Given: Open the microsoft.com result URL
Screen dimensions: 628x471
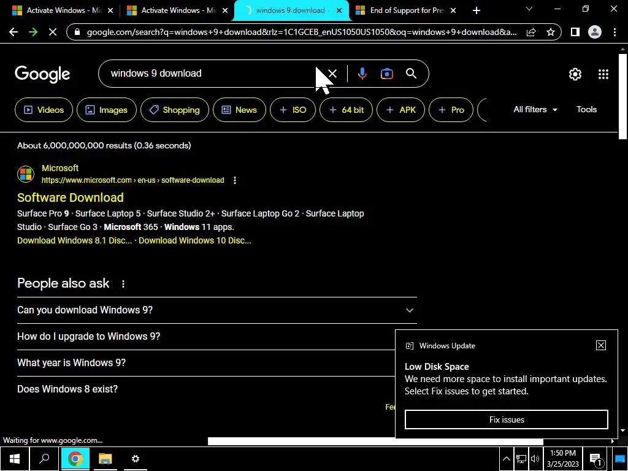Looking at the screenshot, I should pos(132,180).
